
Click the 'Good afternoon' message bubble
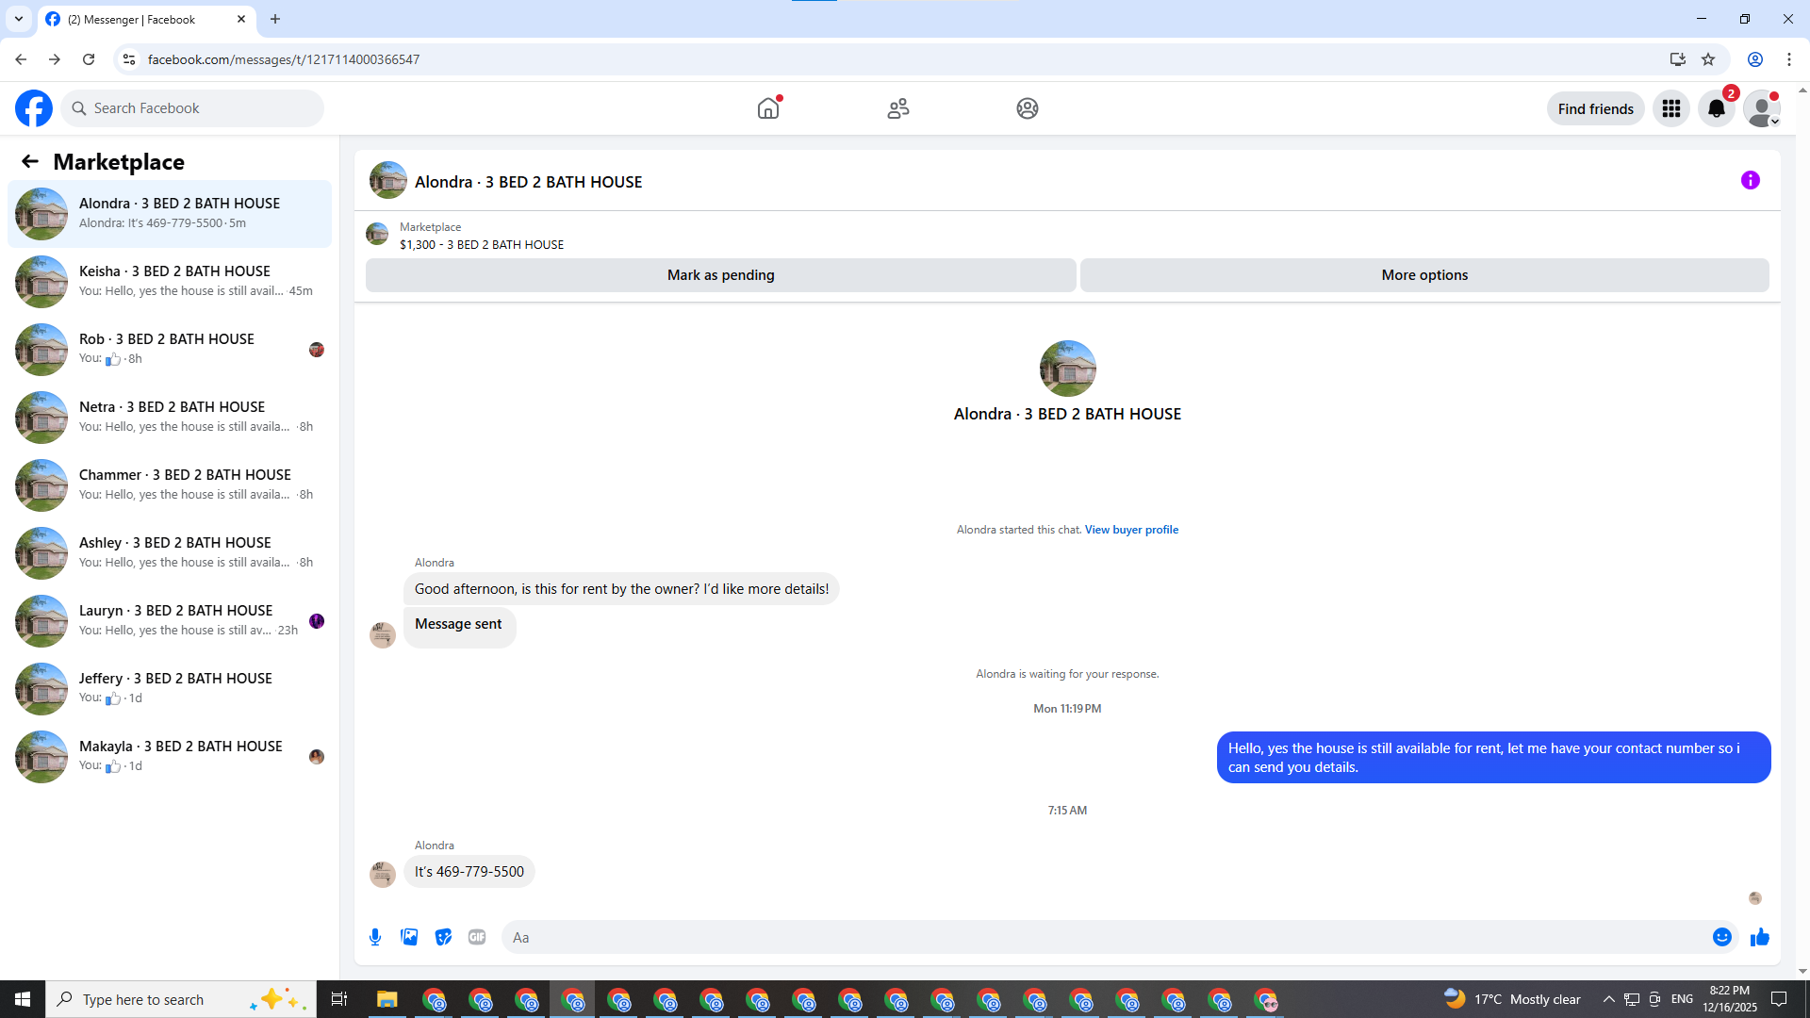coord(621,589)
